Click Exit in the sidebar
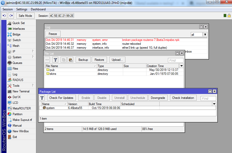This screenshot has width=232, height=153. (x=22, y=137)
